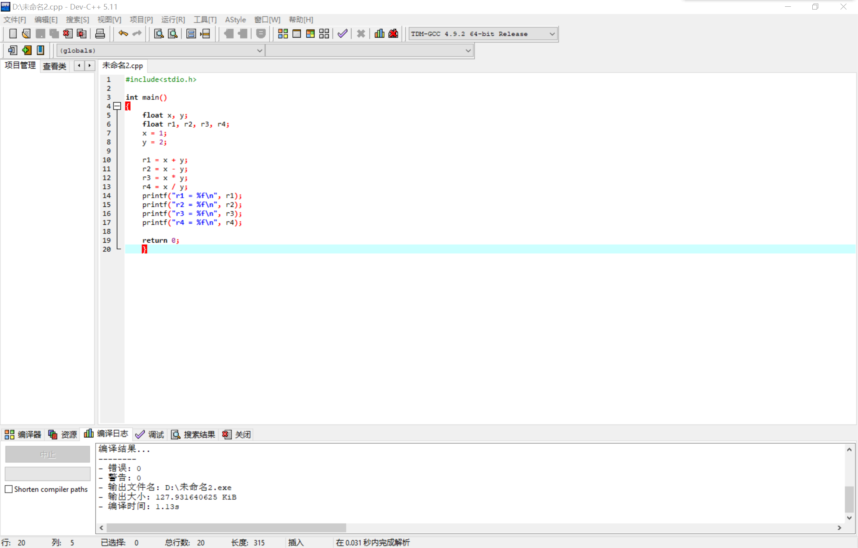Click the compile log horizontal scrollbar thumb

coord(226,527)
